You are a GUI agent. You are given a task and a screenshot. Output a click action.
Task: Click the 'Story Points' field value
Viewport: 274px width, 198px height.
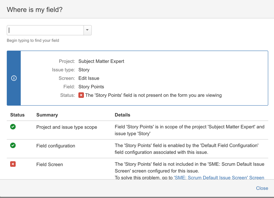point(91,87)
